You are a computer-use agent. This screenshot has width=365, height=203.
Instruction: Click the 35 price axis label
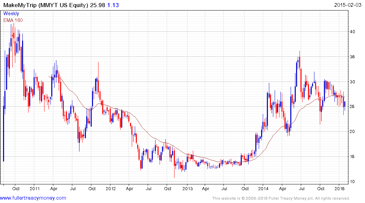pyautogui.click(x=352, y=57)
